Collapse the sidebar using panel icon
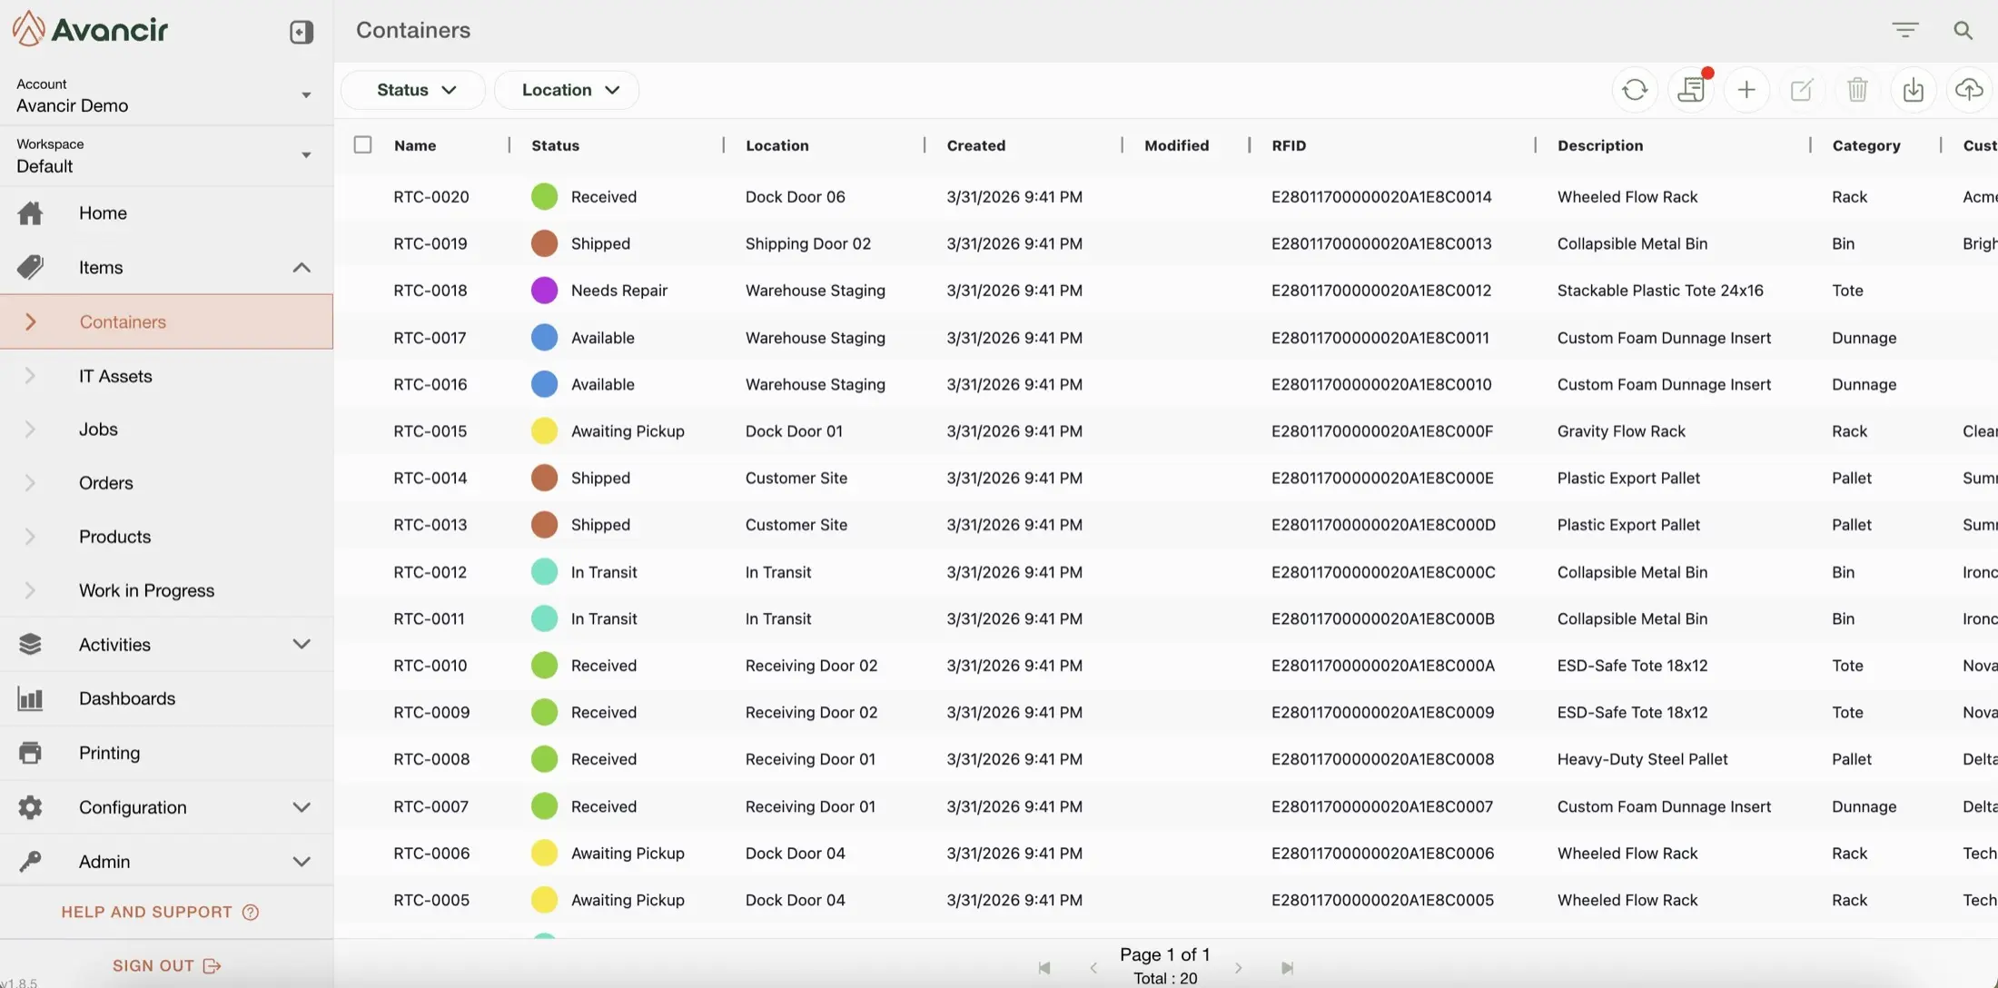This screenshot has width=1998, height=988. pyautogui.click(x=302, y=32)
